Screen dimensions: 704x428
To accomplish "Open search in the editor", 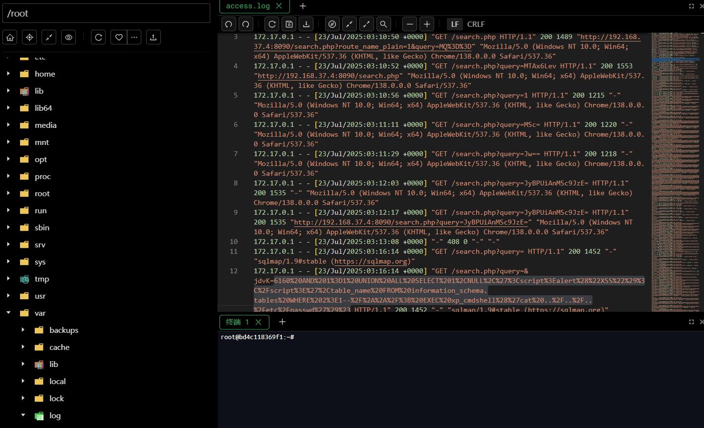I will coord(383,24).
